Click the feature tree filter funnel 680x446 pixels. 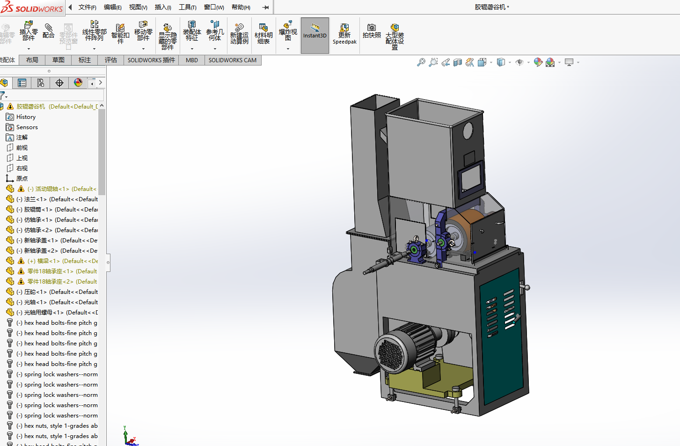tap(3, 96)
